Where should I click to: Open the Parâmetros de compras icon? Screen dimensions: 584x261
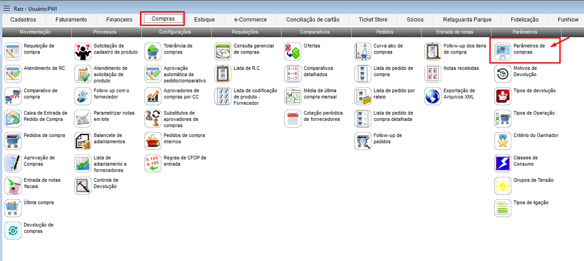[x=503, y=52]
